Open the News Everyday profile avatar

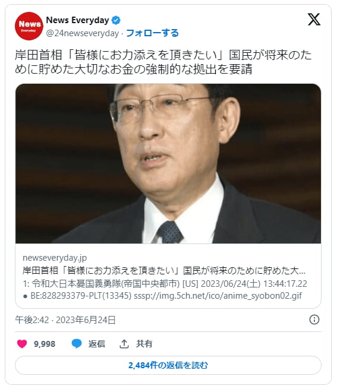pos(29,26)
